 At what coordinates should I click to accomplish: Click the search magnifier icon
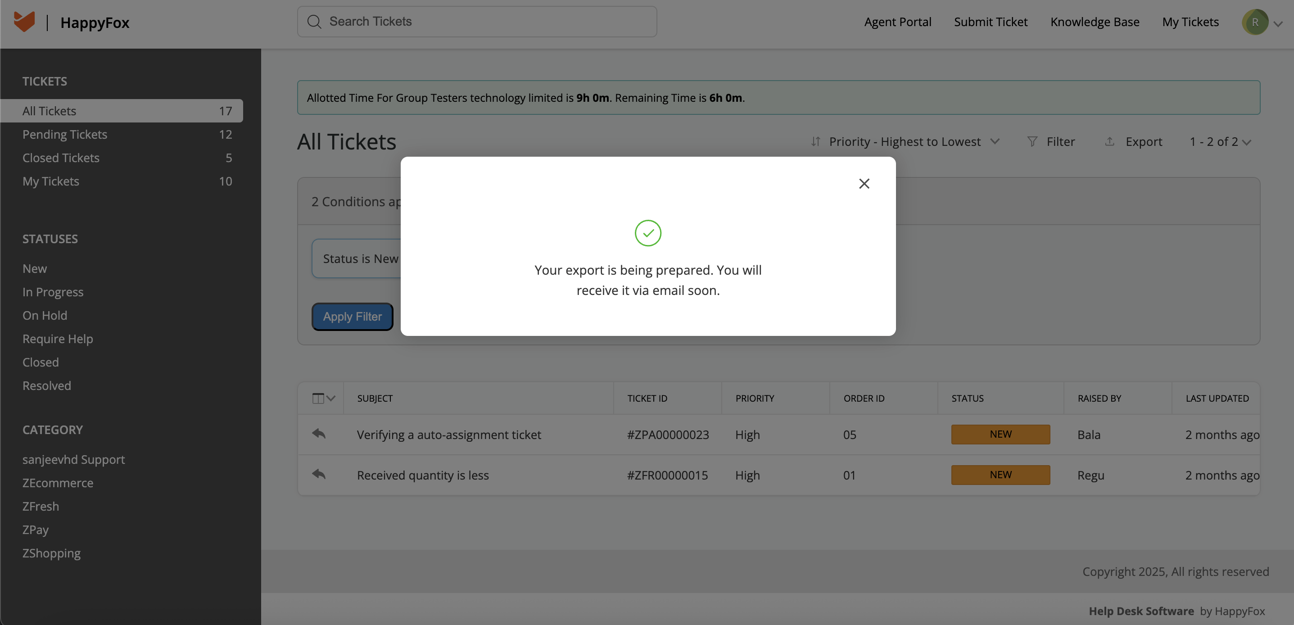pos(314,22)
